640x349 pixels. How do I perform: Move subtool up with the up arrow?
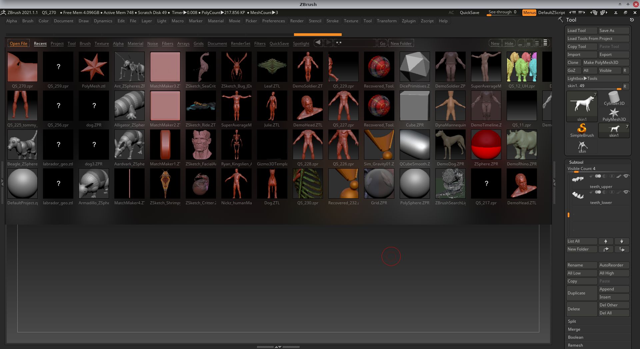(x=606, y=241)
